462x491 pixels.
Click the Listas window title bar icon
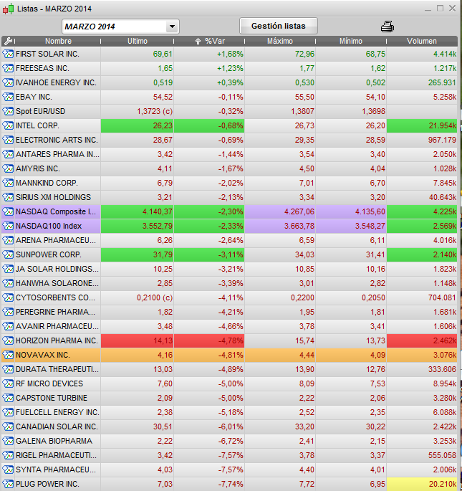click(x=8, y=9)
